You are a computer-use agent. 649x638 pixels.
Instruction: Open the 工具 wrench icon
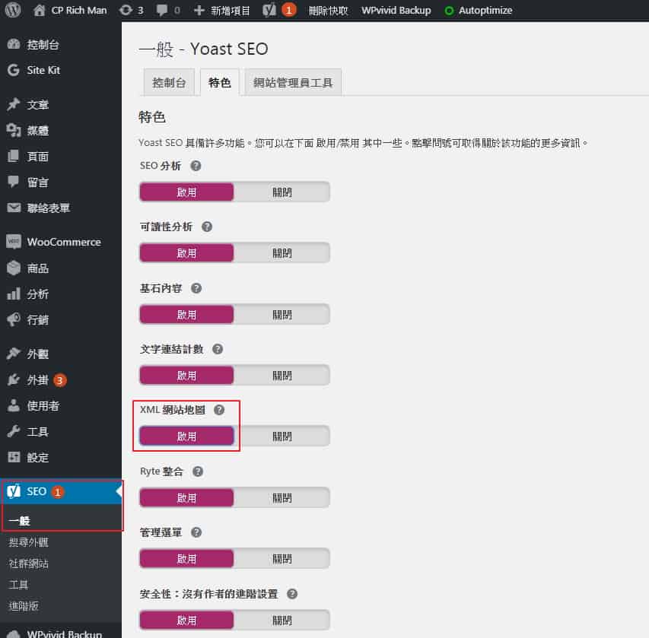tap(14, 431)
